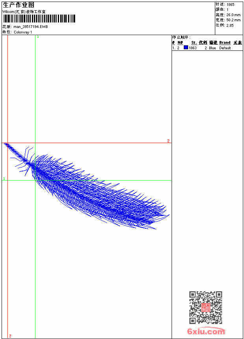Click the red 2 label at the vertical red line's base

[10, 336]
